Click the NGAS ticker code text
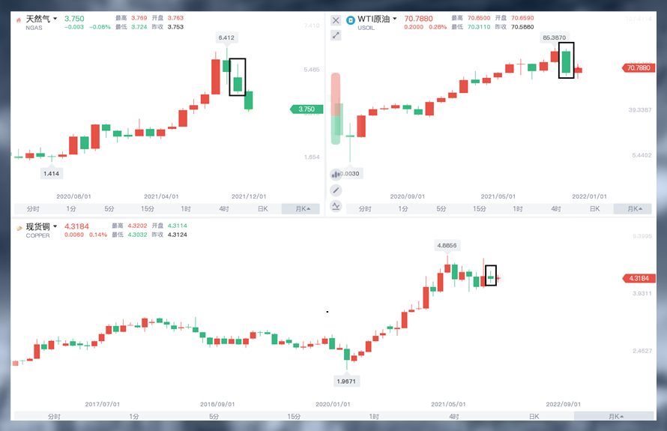This screenshot has height=431, width=667. 34,28
